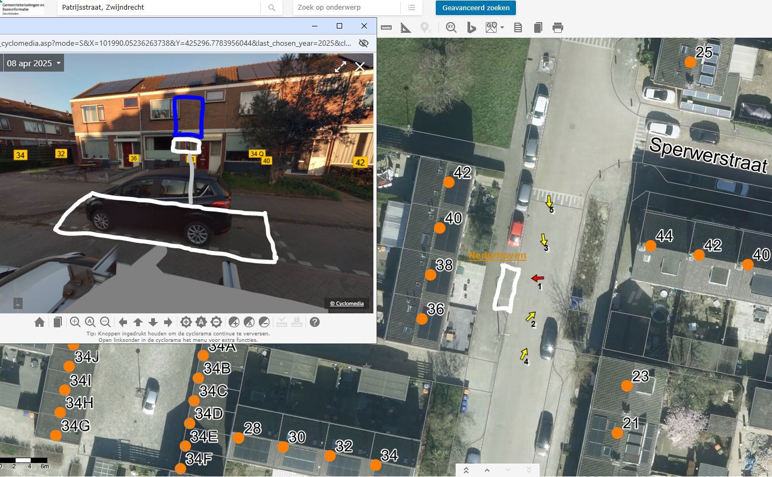Zoom in on the cyclorama image

pyautogui.click(x=75, y=322)
